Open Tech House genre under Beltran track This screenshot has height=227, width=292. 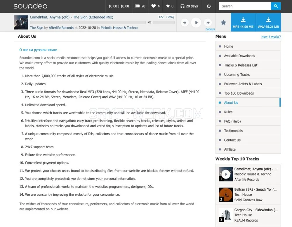(x=243, y=195)
